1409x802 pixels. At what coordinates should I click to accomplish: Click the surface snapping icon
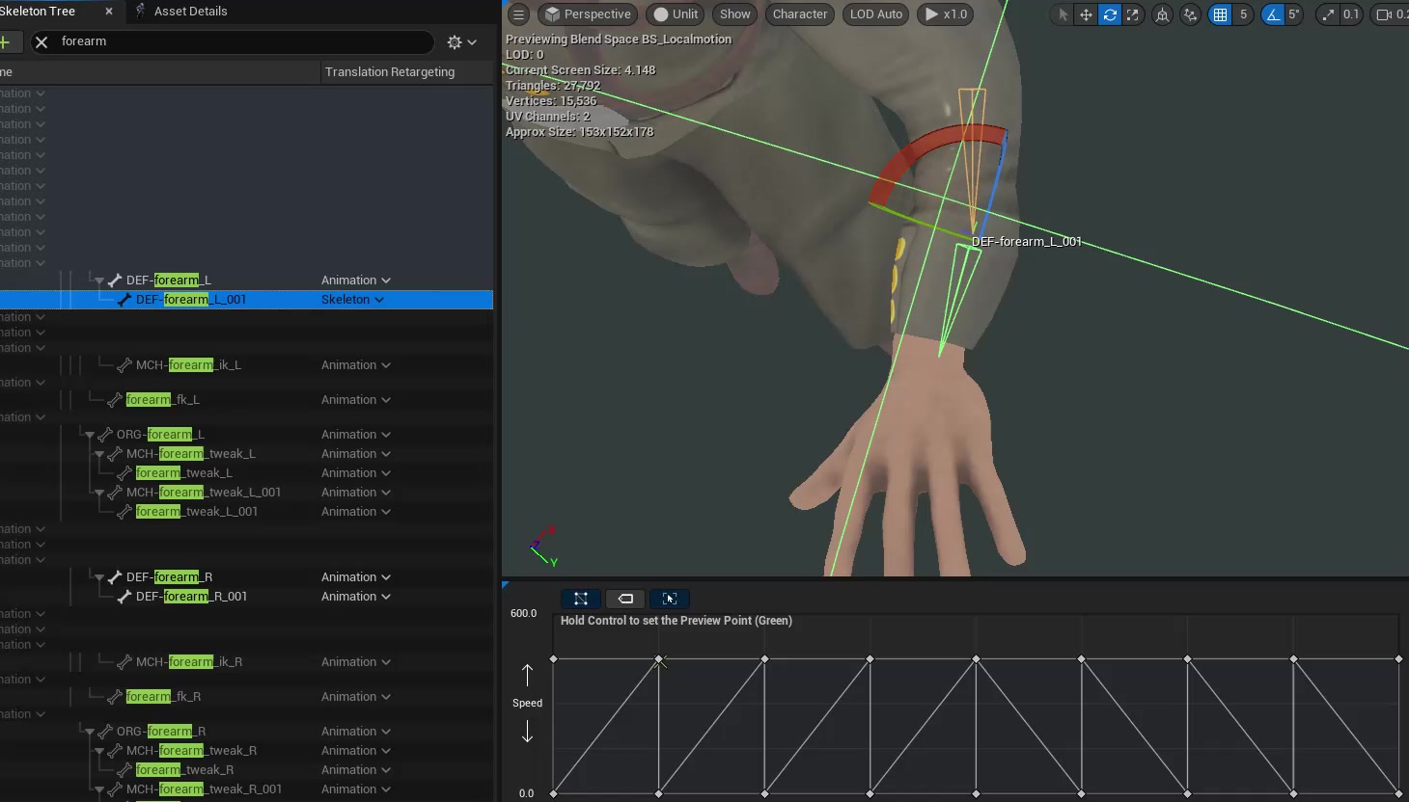coord(1191,14)
